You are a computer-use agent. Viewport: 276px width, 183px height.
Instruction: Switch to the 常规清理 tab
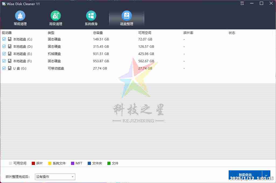pos(20,18)
